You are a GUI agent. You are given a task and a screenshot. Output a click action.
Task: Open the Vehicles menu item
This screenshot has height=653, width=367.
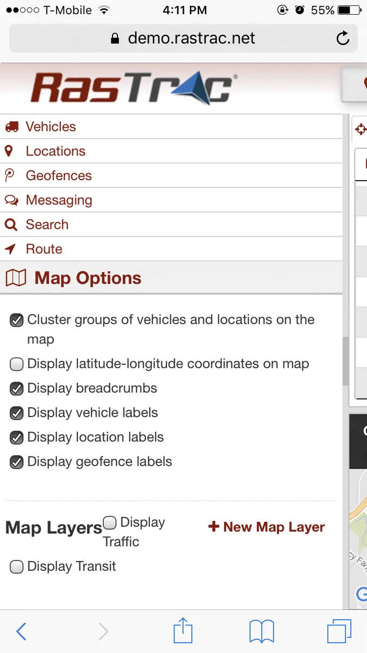point(51,127)
